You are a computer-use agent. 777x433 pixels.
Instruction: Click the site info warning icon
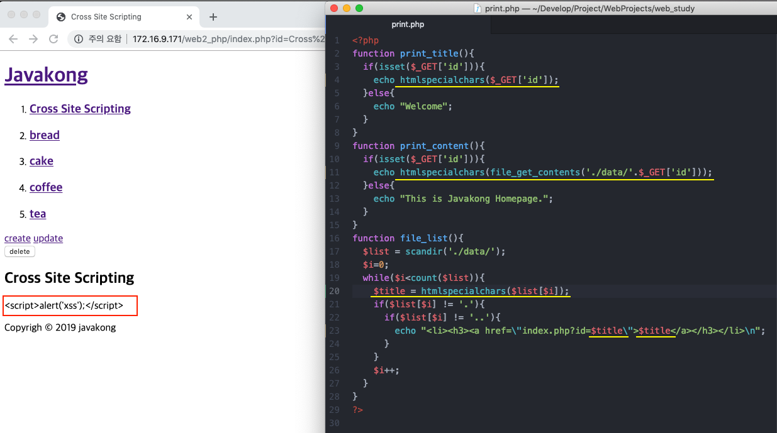[x=79, y=39]
